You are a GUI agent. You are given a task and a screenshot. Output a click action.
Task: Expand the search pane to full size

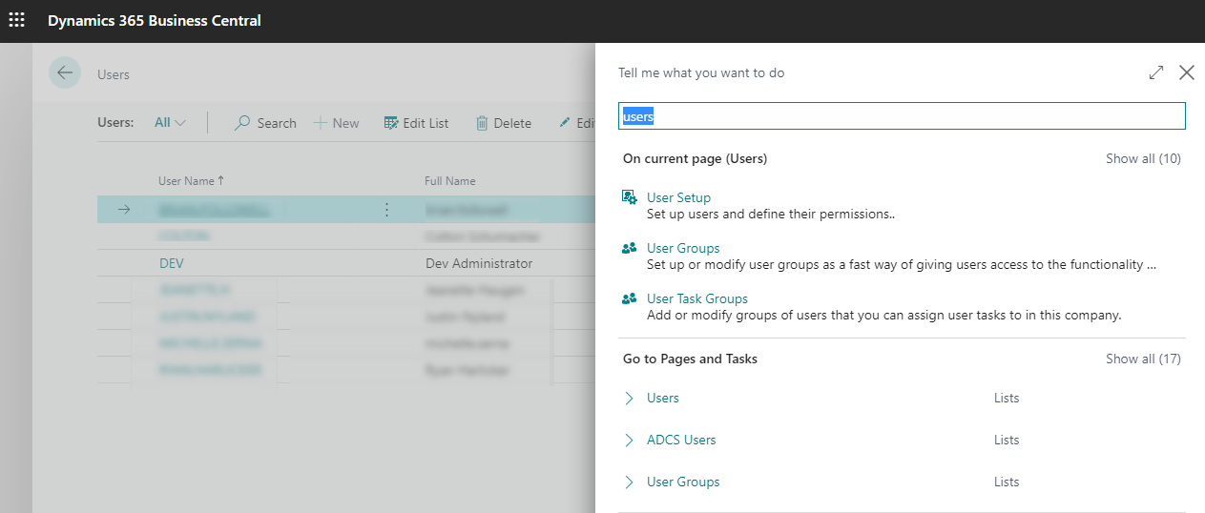pos(1155,72)
